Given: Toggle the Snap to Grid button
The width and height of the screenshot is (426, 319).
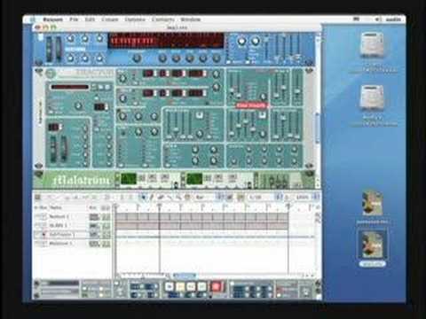Looking at the screenshot, I should point(230,198).
